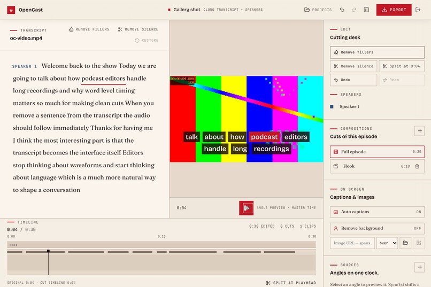
Task: Click the 0:15 timeline ruler mark
Action: click(x=161, y=236)
